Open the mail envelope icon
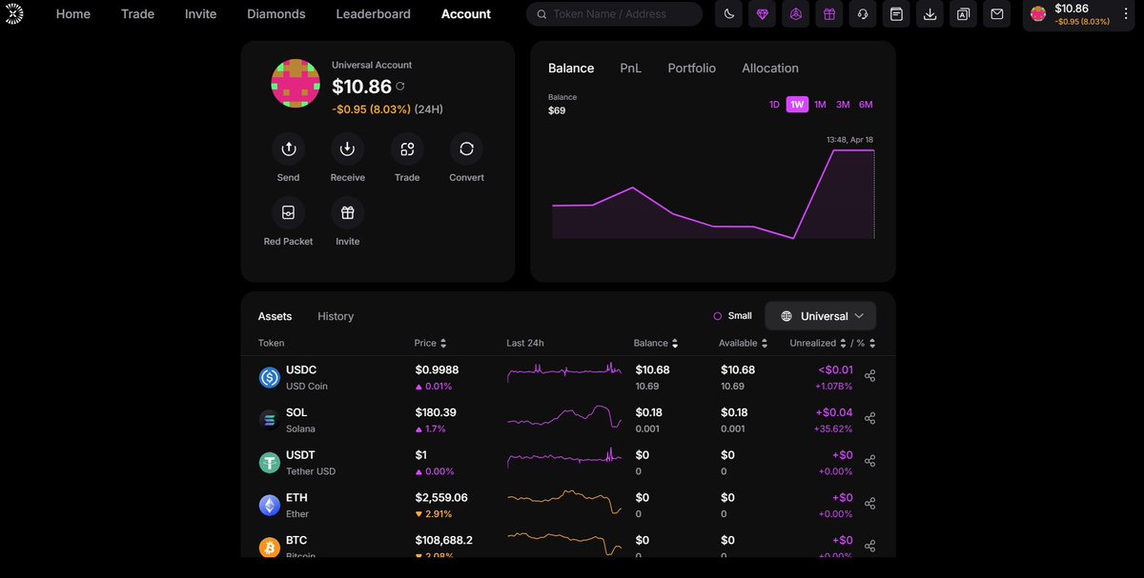Image resolution: width=1144 pixels, height=578 pixels. coord(997,14)
